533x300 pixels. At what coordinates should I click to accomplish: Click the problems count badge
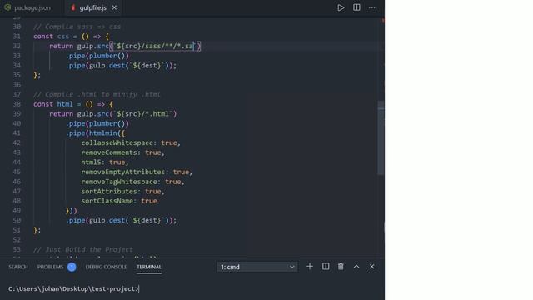72,267
